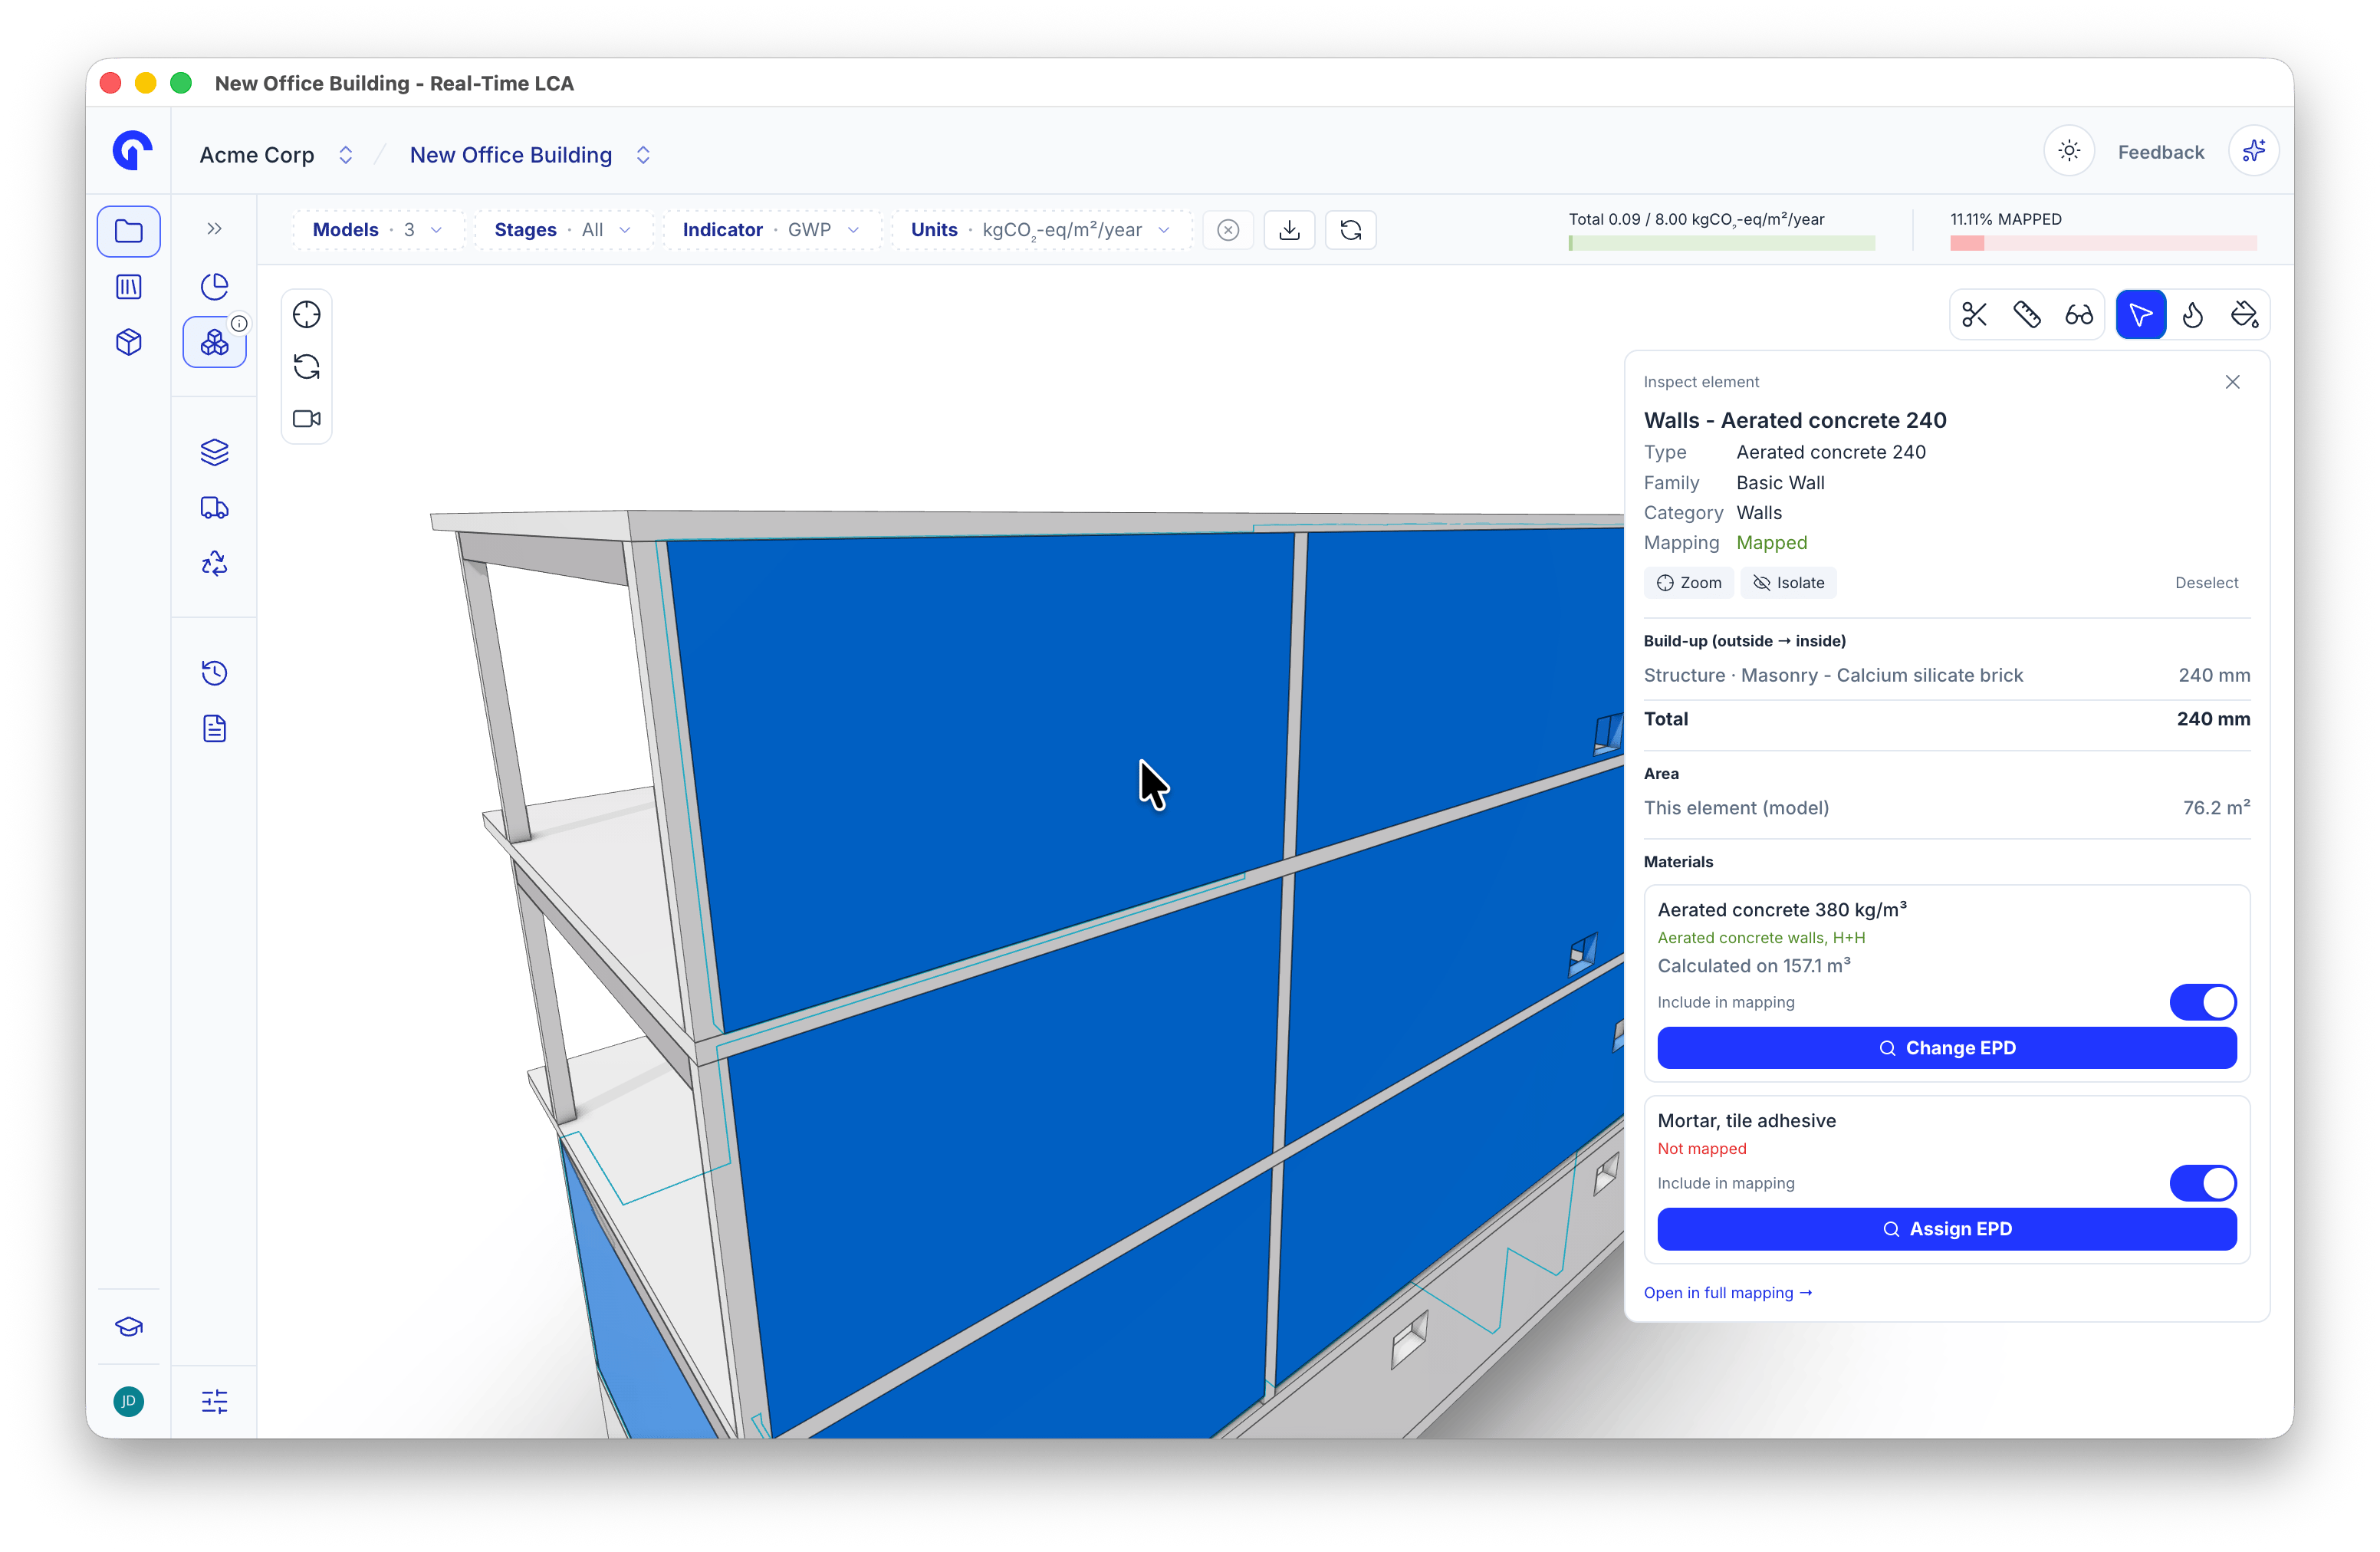2380x1552 pixels.
Task: Select the scissors section cut tool
Action: click(1974, 315)
